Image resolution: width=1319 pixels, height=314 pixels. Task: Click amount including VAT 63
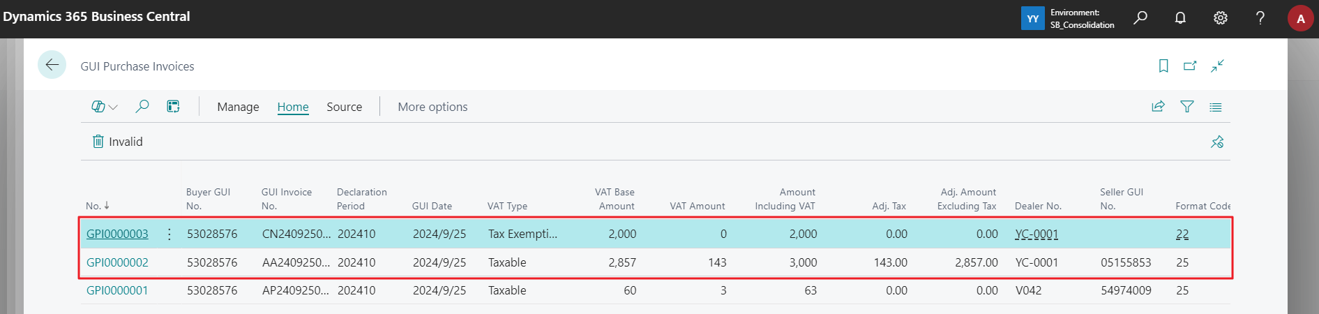click(x=811, y=291)
